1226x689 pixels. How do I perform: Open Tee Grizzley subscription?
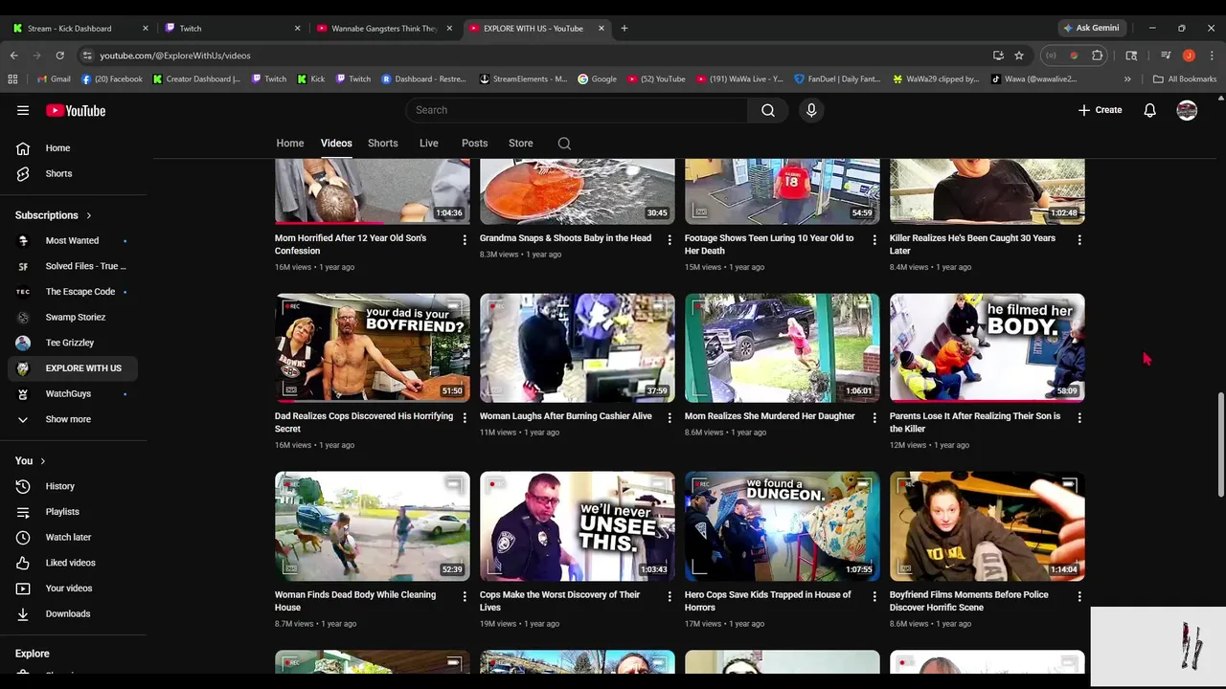(74, 343)
